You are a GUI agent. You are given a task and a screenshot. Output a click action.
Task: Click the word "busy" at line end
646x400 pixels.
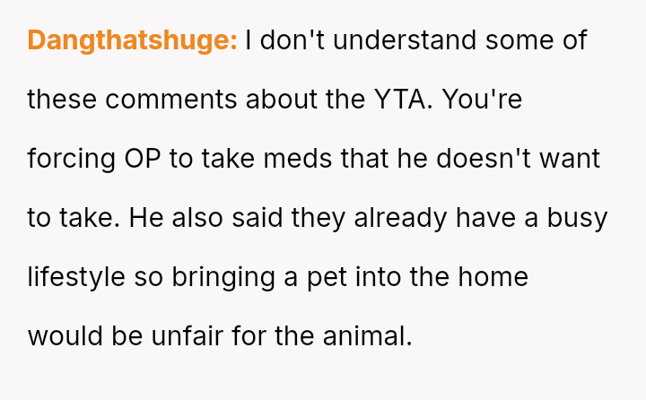[x=577, y=218]
